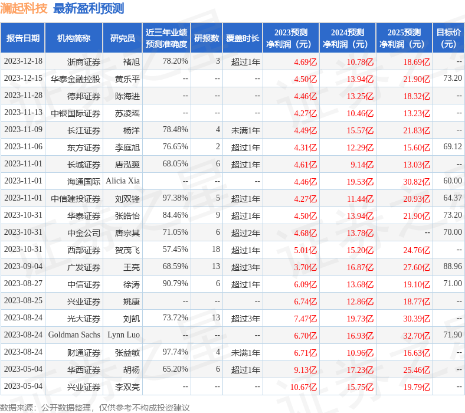Click the 5.01亿 profit forecast
This screenshot has height=413, width=465.
click(306, 250)
